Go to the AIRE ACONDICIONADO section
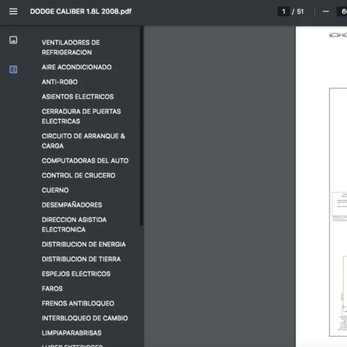347x347 pixels. tap(76, 67)
